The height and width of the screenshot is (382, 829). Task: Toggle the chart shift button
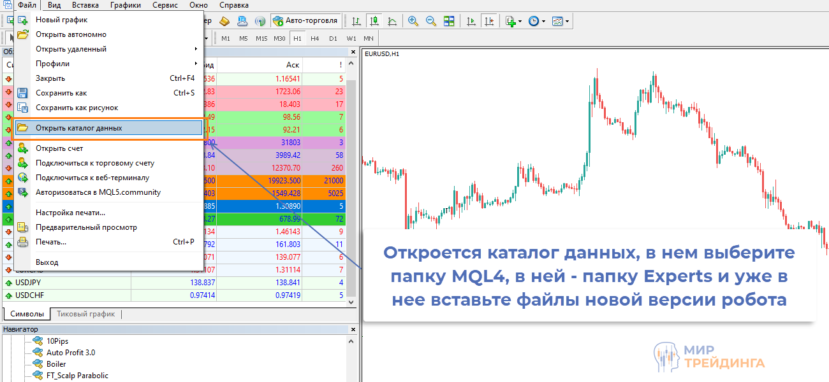(x=489, y=21)
